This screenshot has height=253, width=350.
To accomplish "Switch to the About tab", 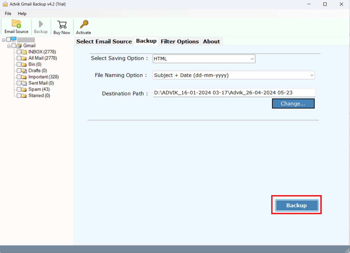I will [x=211, y=41].
